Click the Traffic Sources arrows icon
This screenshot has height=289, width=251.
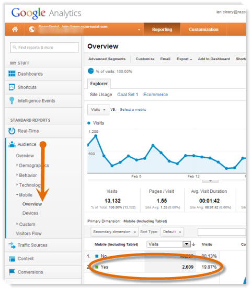pos(12,245)
